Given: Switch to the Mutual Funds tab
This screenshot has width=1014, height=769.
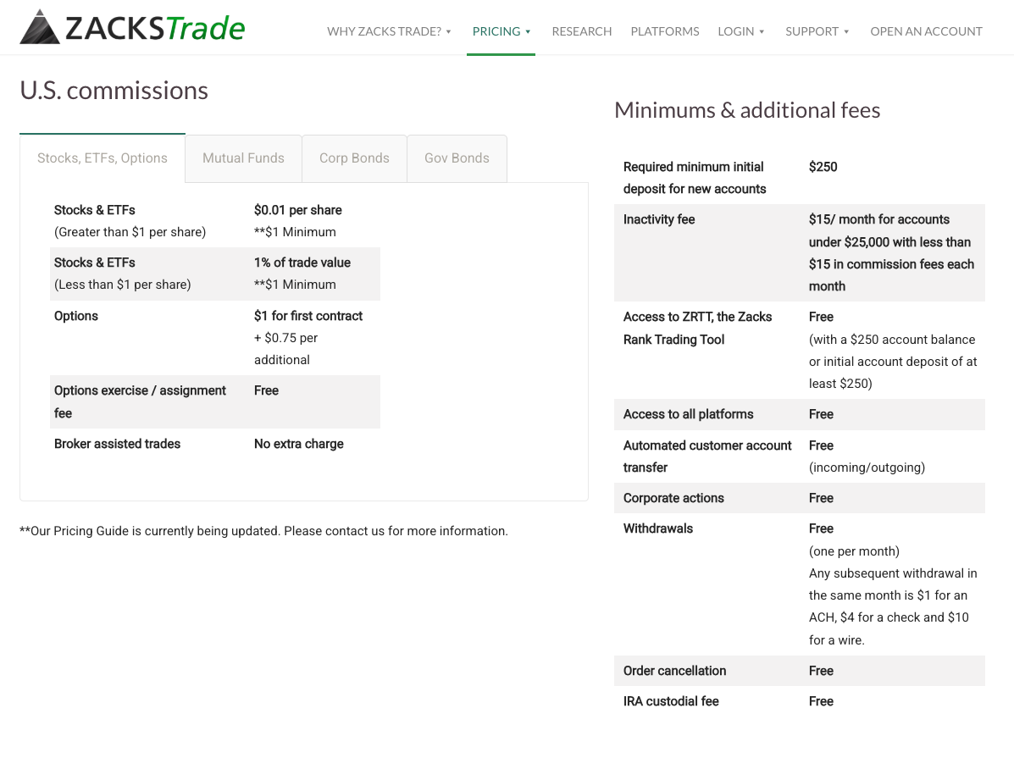Looking at the screenshot, I should (x=243, y=158).
